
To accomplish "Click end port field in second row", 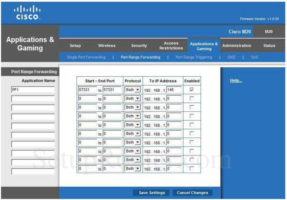I will tap(112, 98).
